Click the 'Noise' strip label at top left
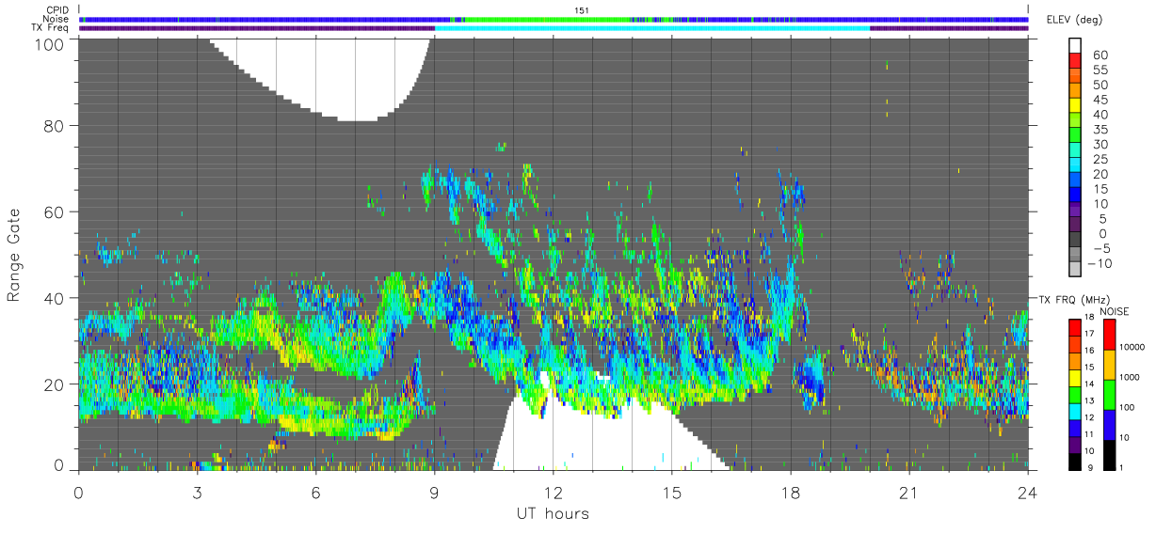The image size is (1156, 533). point(56,19)
